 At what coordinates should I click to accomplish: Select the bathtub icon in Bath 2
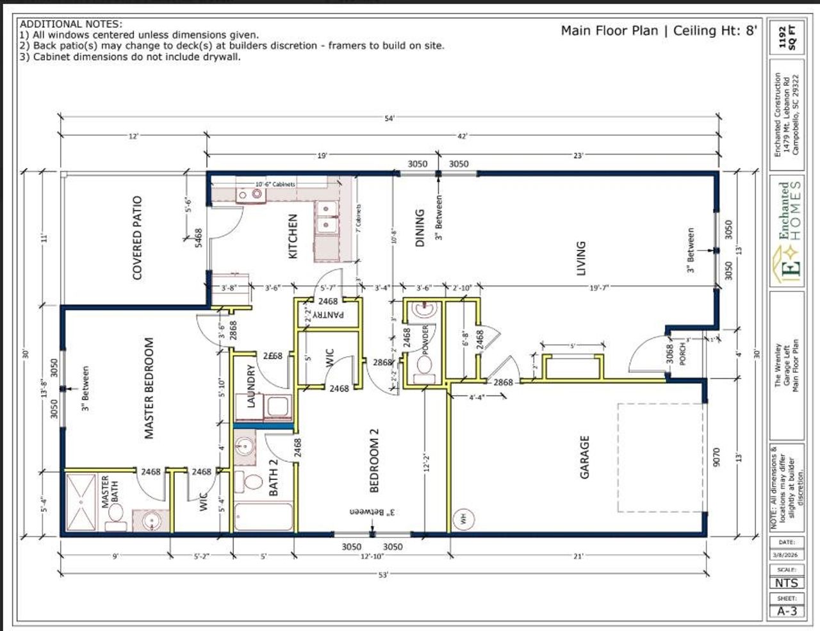(263, 516)
